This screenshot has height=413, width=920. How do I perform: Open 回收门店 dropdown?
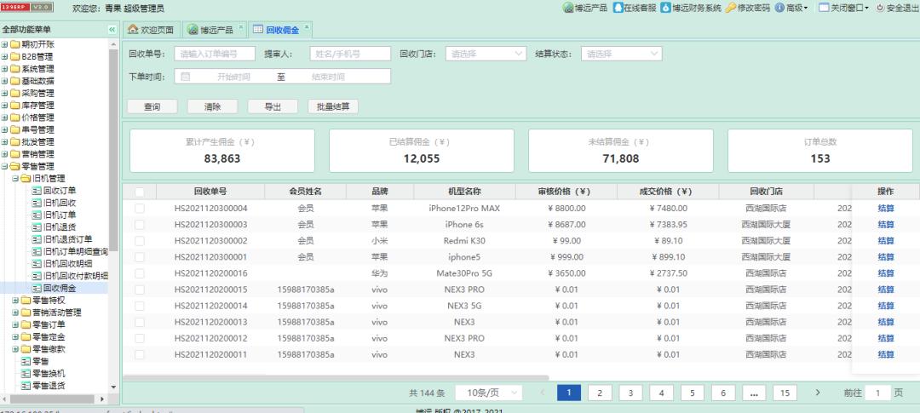click(x=486, y=54)
